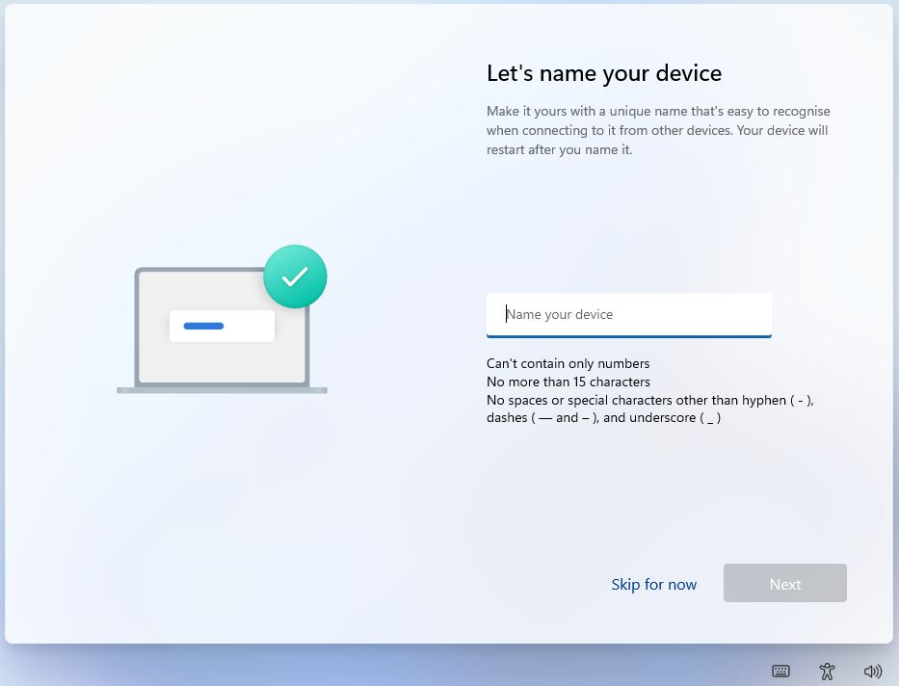The height and width of the screenshot is (686, 899).
Task: Click 'No spaces or special characters' line
Action: pyautogui.click(x=650, y=400)
